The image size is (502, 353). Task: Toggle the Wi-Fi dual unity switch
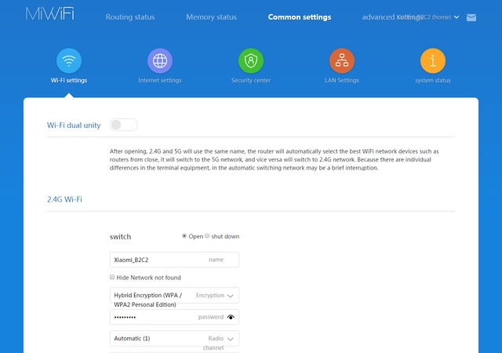pos(124,125)
